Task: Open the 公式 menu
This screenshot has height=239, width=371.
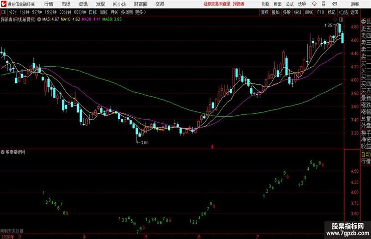Action: (x=290, y=4)
